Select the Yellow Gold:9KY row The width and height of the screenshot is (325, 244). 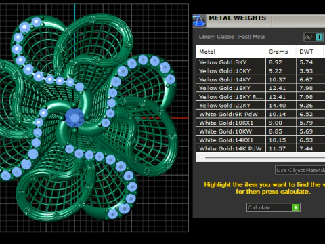point(261,62)
